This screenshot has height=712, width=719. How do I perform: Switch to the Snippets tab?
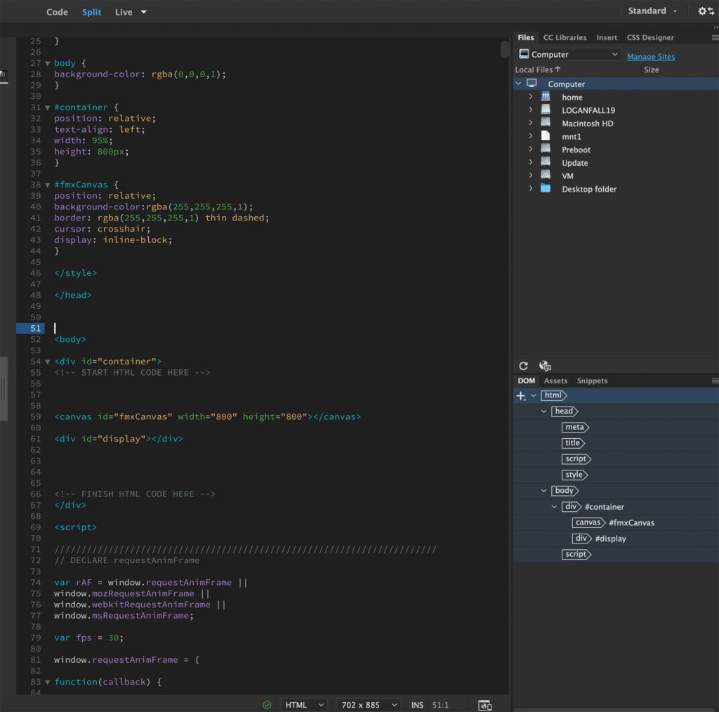click(x=592, y=381)
